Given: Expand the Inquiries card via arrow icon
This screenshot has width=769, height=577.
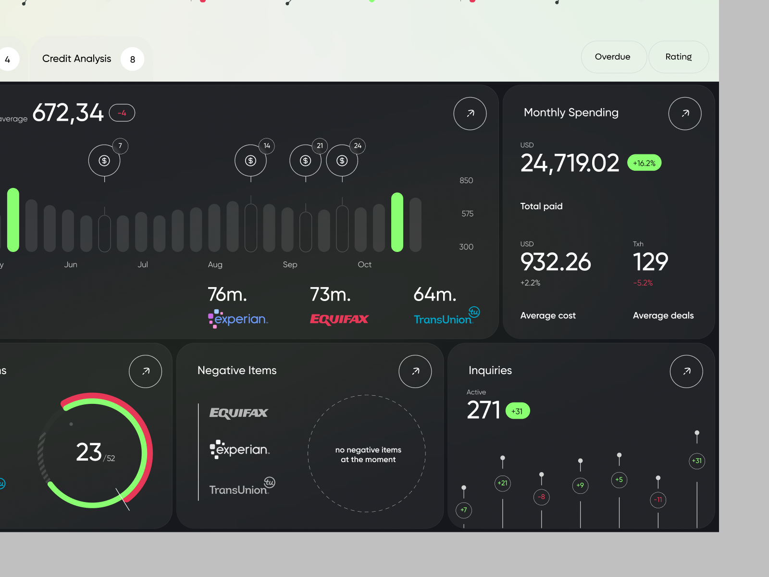Looking at the screenshot, I should tap(686, 371).
